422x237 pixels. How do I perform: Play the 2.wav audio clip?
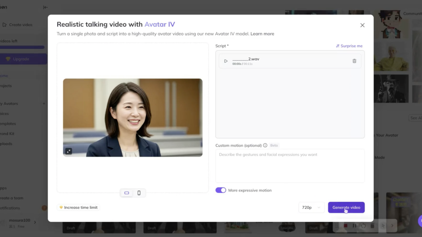coord(226,61)
